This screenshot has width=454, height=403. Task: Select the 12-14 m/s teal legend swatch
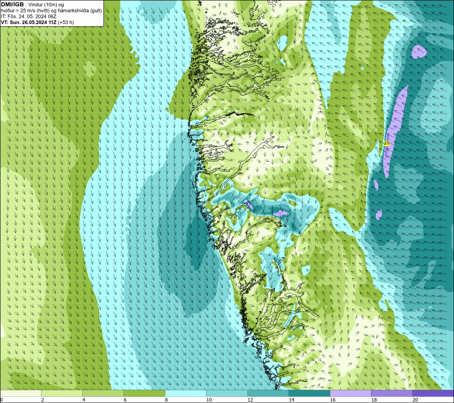pos(268,393)
